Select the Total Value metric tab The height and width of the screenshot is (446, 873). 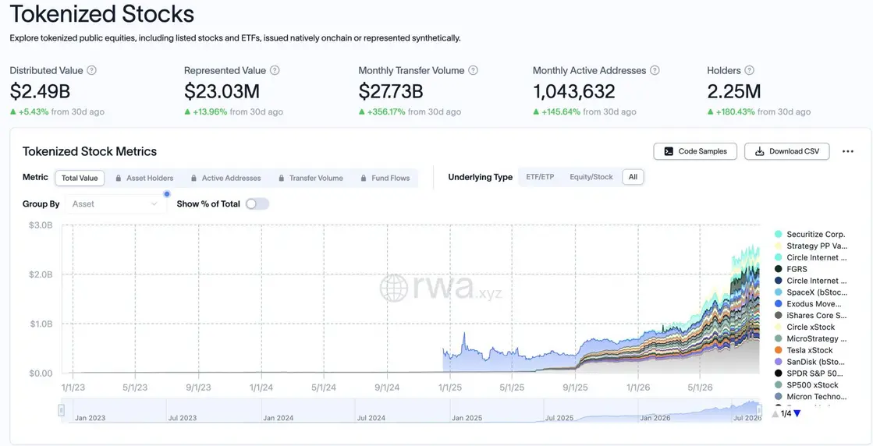point(80,178)
